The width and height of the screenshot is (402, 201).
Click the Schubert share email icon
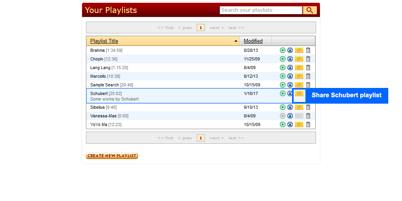(299, 94)
